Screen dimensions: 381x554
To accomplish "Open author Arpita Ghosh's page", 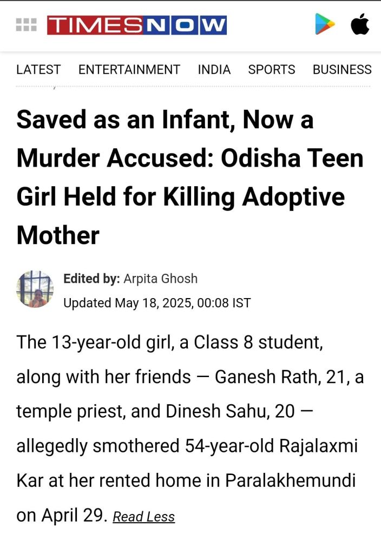I will pos(160,279).
